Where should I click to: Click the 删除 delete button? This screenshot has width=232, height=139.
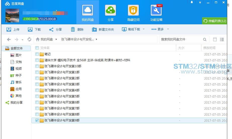77,29
